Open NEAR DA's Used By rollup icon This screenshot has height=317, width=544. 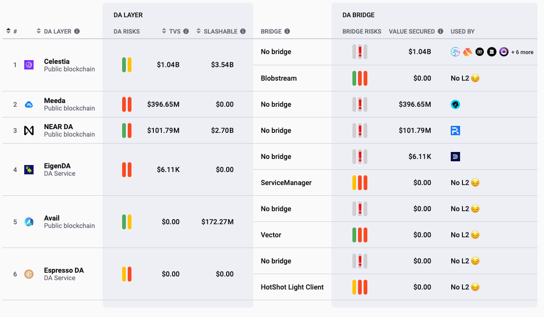[455, 131]
